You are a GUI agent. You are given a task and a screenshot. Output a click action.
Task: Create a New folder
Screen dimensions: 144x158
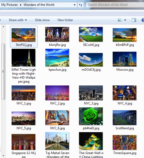click(65, 20)
